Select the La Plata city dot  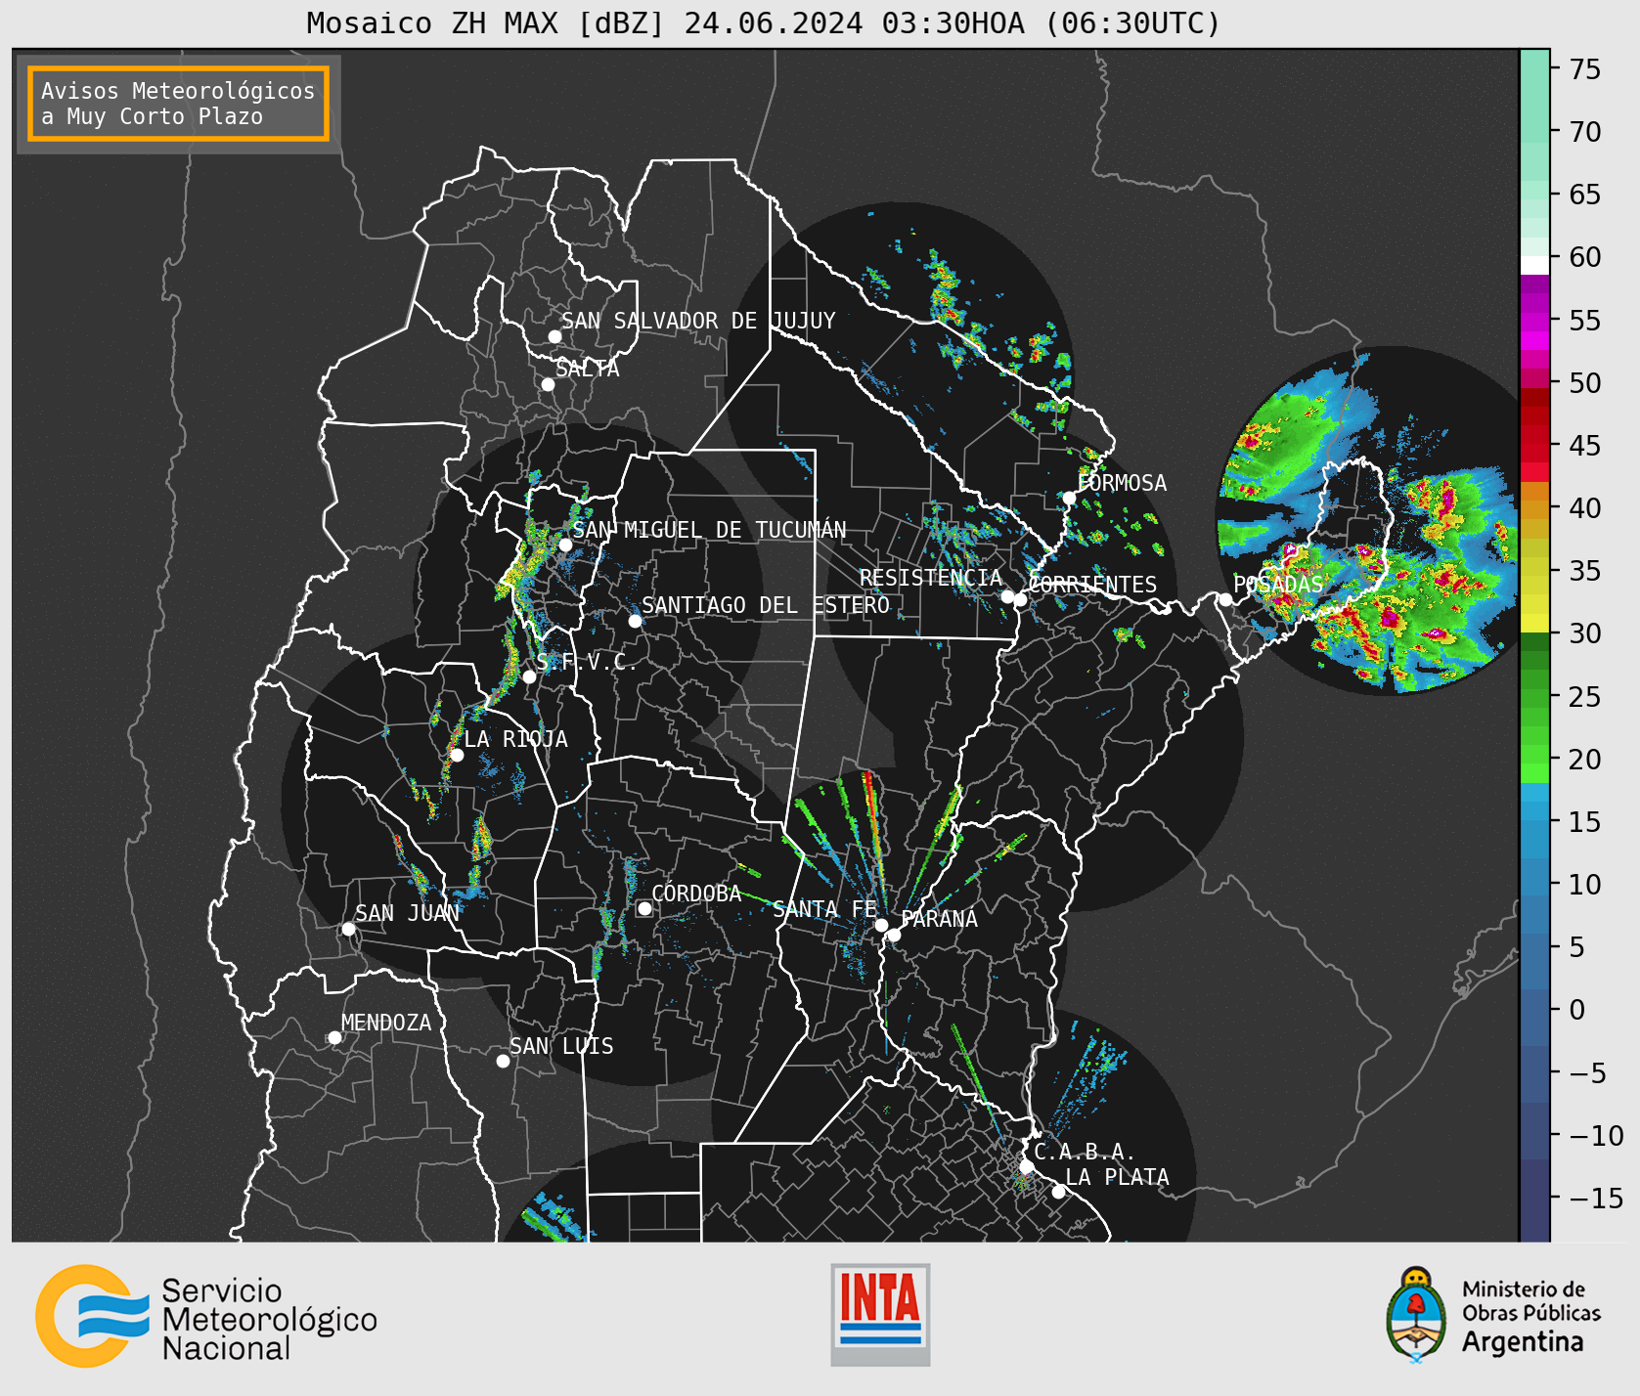1058,1192
